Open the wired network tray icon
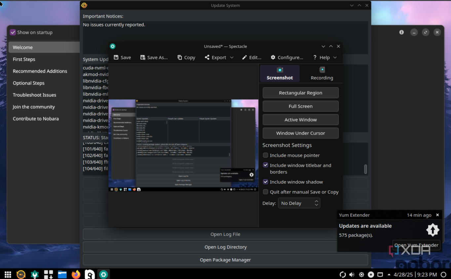Image resolution: width=451 pixels, height=279 pixels. click(x=380, y=275)
